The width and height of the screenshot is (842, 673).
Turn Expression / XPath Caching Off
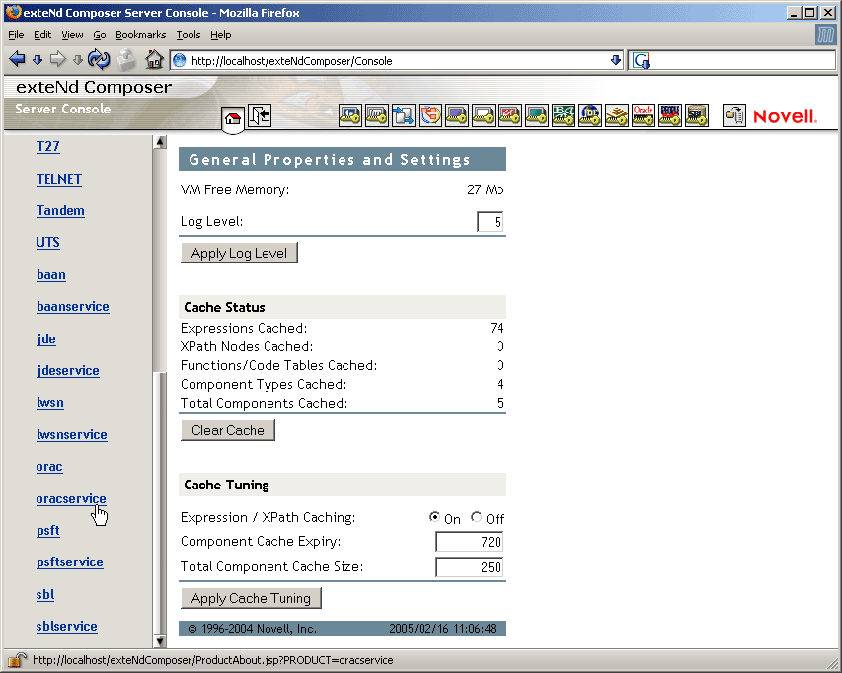(x=476, y=517)
